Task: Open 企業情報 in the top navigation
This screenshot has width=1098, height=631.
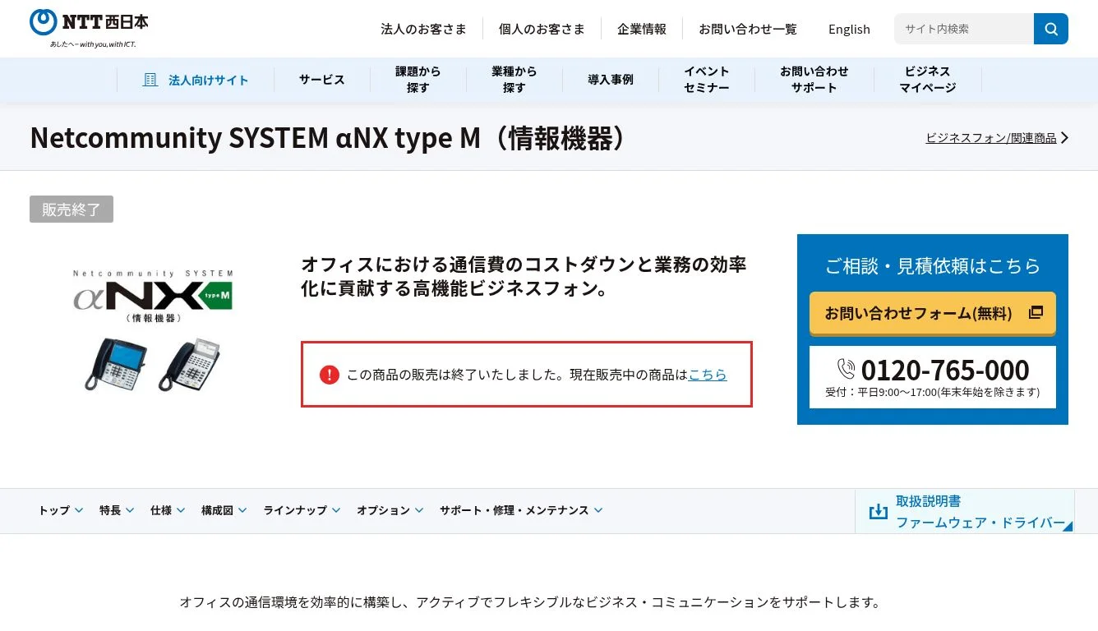Action: (x=642, y=29)
